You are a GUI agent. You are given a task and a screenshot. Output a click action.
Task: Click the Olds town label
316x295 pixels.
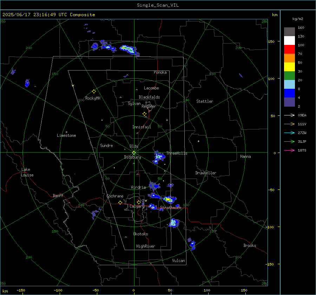134,146
